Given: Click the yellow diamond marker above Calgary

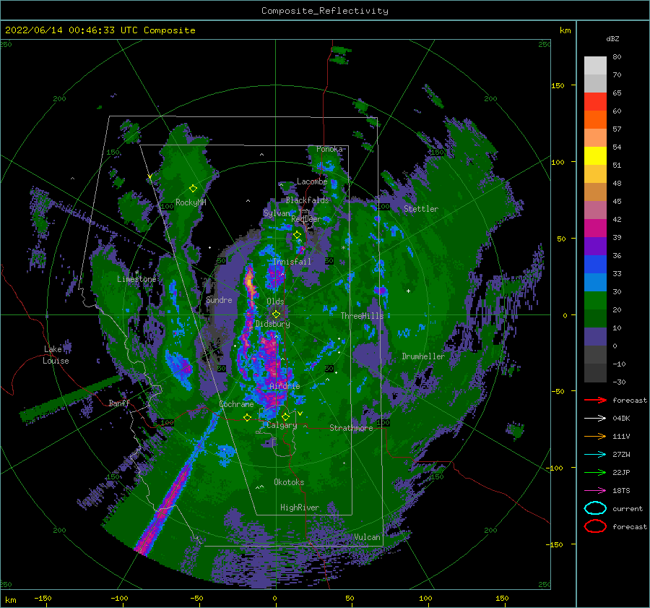Looking at the screenshot, I should coord(285,416).
